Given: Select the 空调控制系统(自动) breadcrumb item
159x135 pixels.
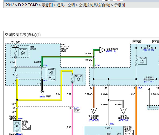Looking at the screenshot, I should click(x=94, y=5).
